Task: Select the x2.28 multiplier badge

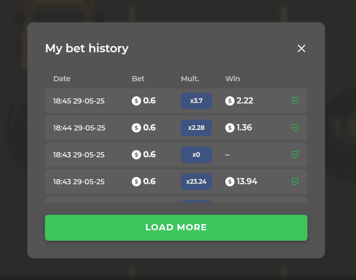Action: (196, 128)
